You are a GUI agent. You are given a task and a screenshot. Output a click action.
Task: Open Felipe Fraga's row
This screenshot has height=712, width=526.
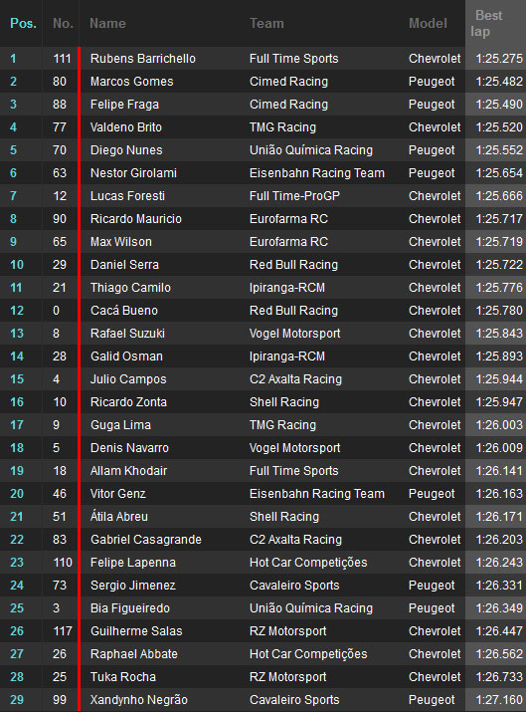(263, 105)
